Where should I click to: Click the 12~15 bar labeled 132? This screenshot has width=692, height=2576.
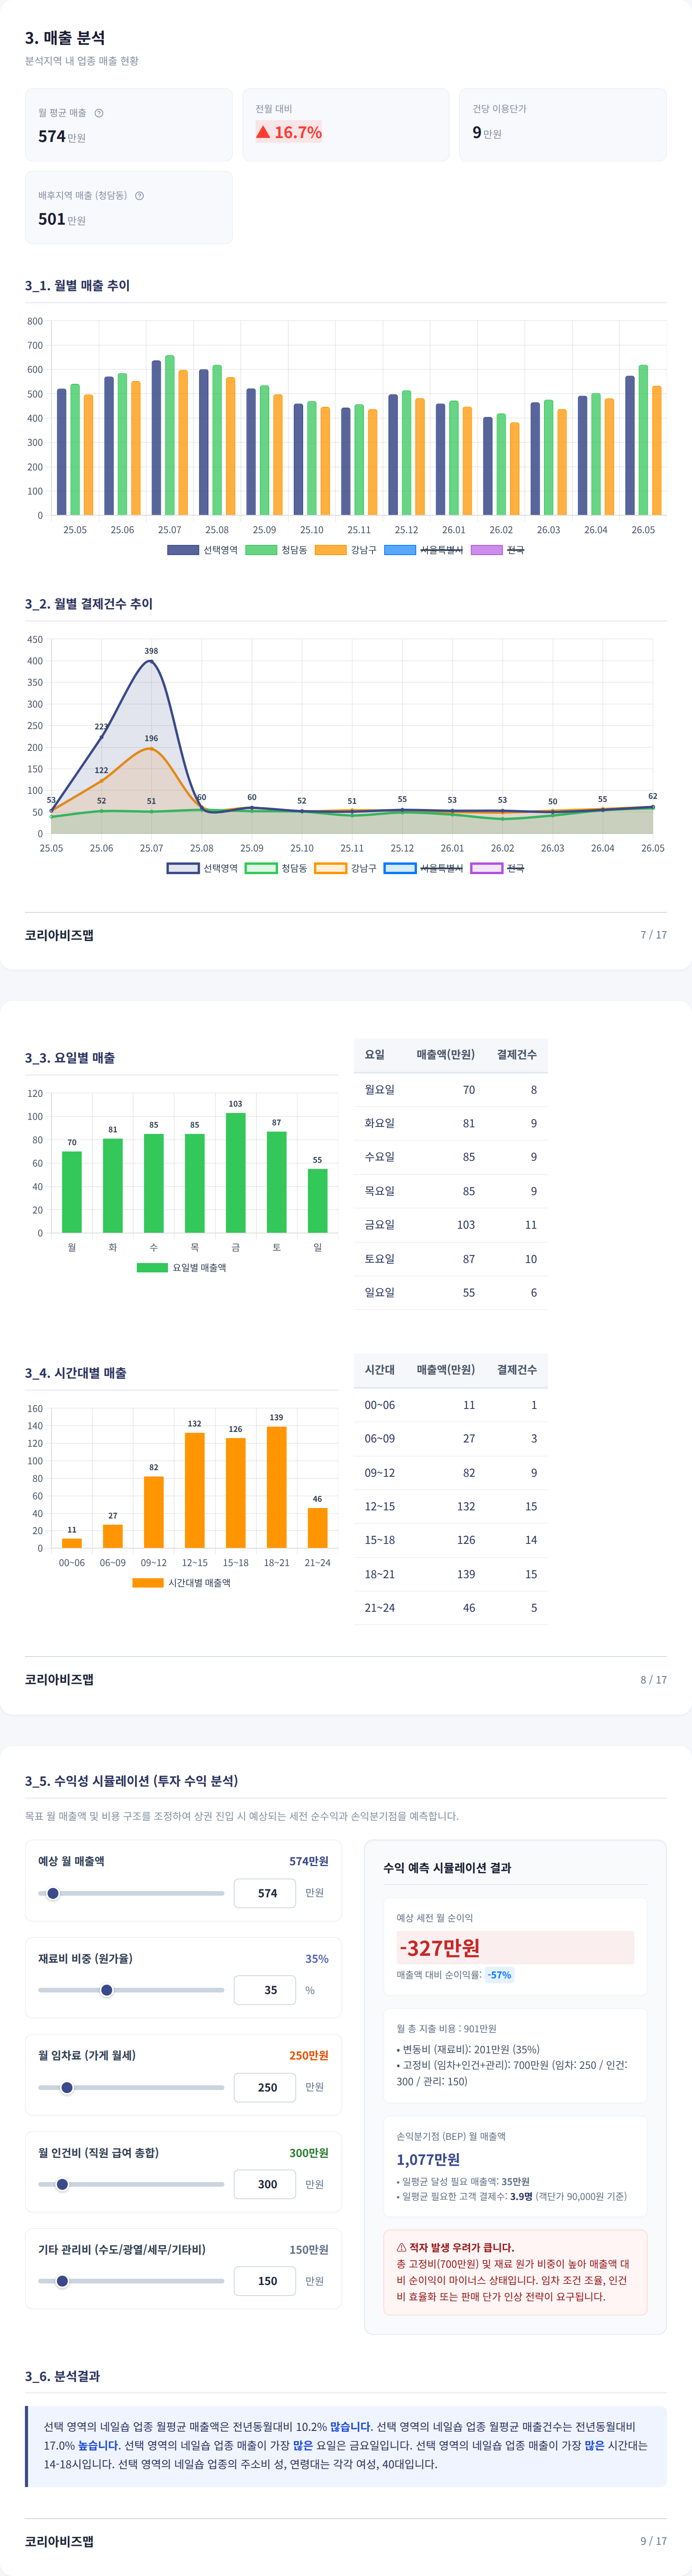[x=195, y=1490]
